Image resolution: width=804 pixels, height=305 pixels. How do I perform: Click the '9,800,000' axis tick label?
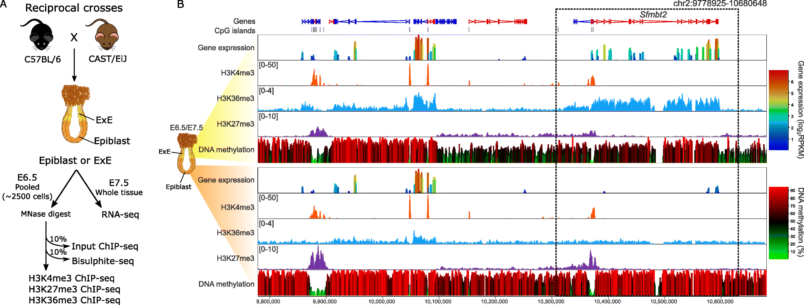(x=268, y=302)
